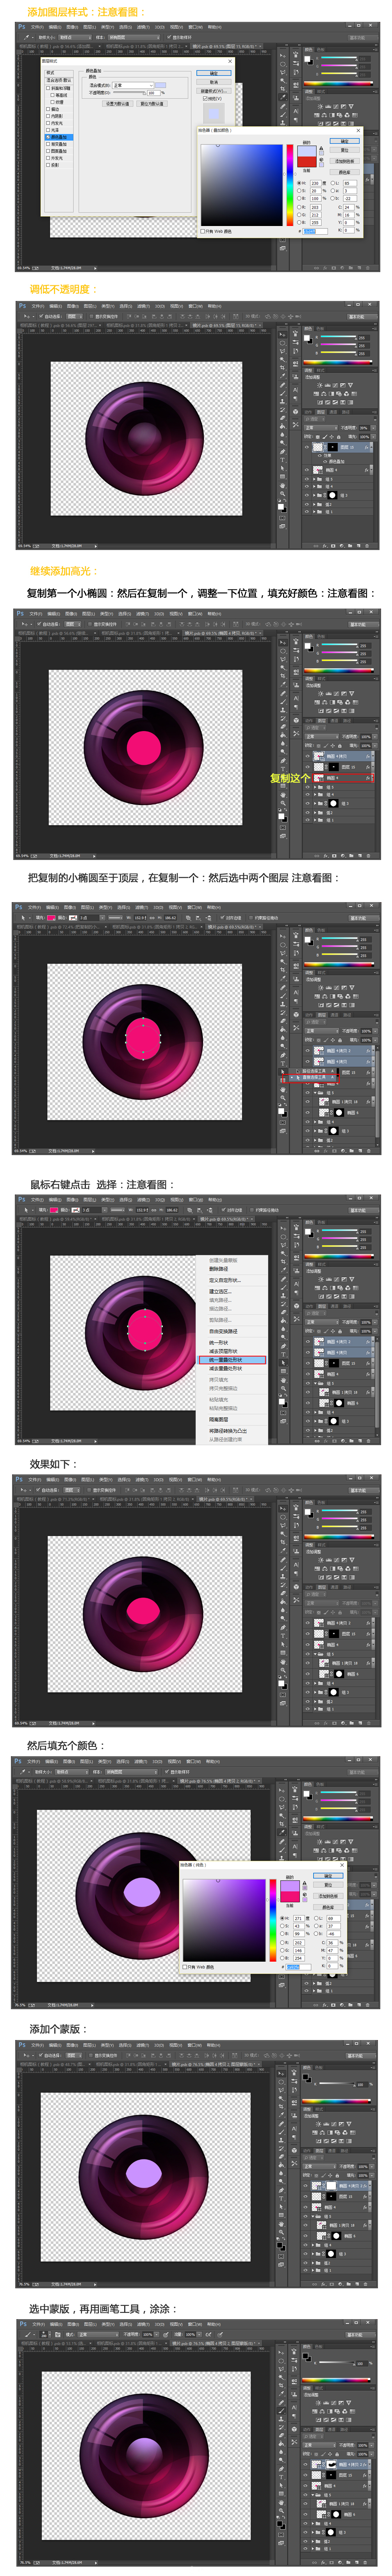392x2576 pixels.
Task: Collapse 组 5 group in right-click menu screenshot
Action: (x=315, y=1384)
